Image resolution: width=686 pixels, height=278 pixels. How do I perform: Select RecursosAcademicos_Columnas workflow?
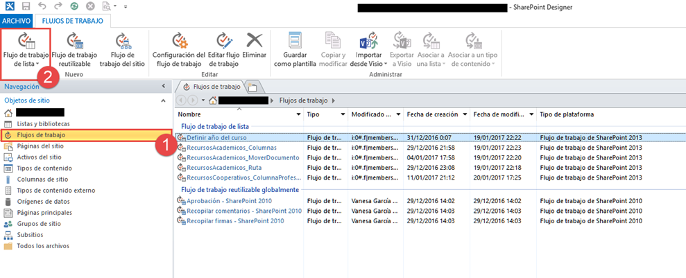coord(232,147)
